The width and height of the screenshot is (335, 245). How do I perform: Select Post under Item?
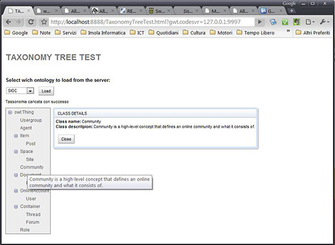(x=30, y=144)
